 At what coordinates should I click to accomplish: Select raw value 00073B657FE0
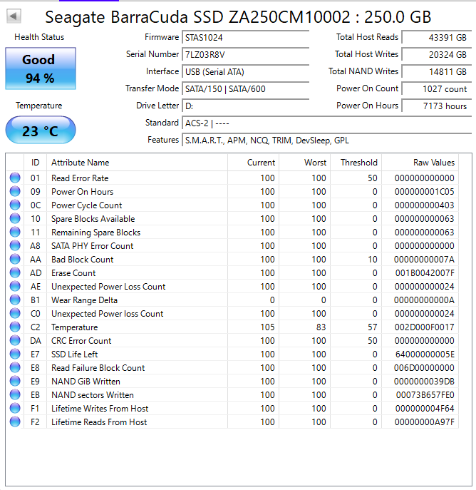click(x=425, y=395)
